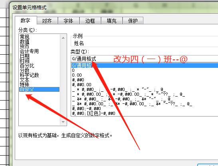218x166 pixels.
Task: Open the 边框 tab
Action: [90, 21]
